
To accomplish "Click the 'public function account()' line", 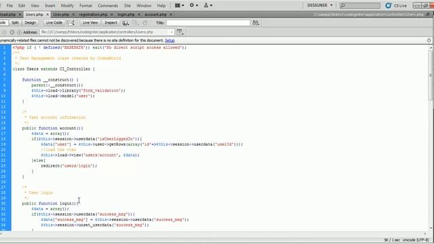I will click(52, 128).
